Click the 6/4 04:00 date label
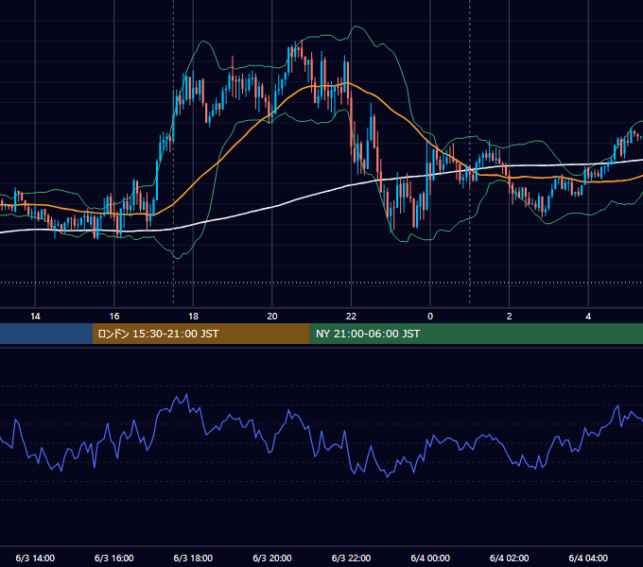 click(x=588, y=558)
